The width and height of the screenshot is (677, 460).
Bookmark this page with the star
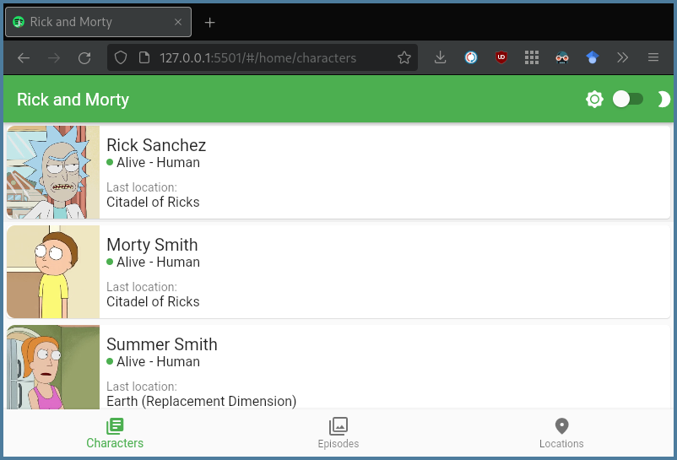pos(404,57)
